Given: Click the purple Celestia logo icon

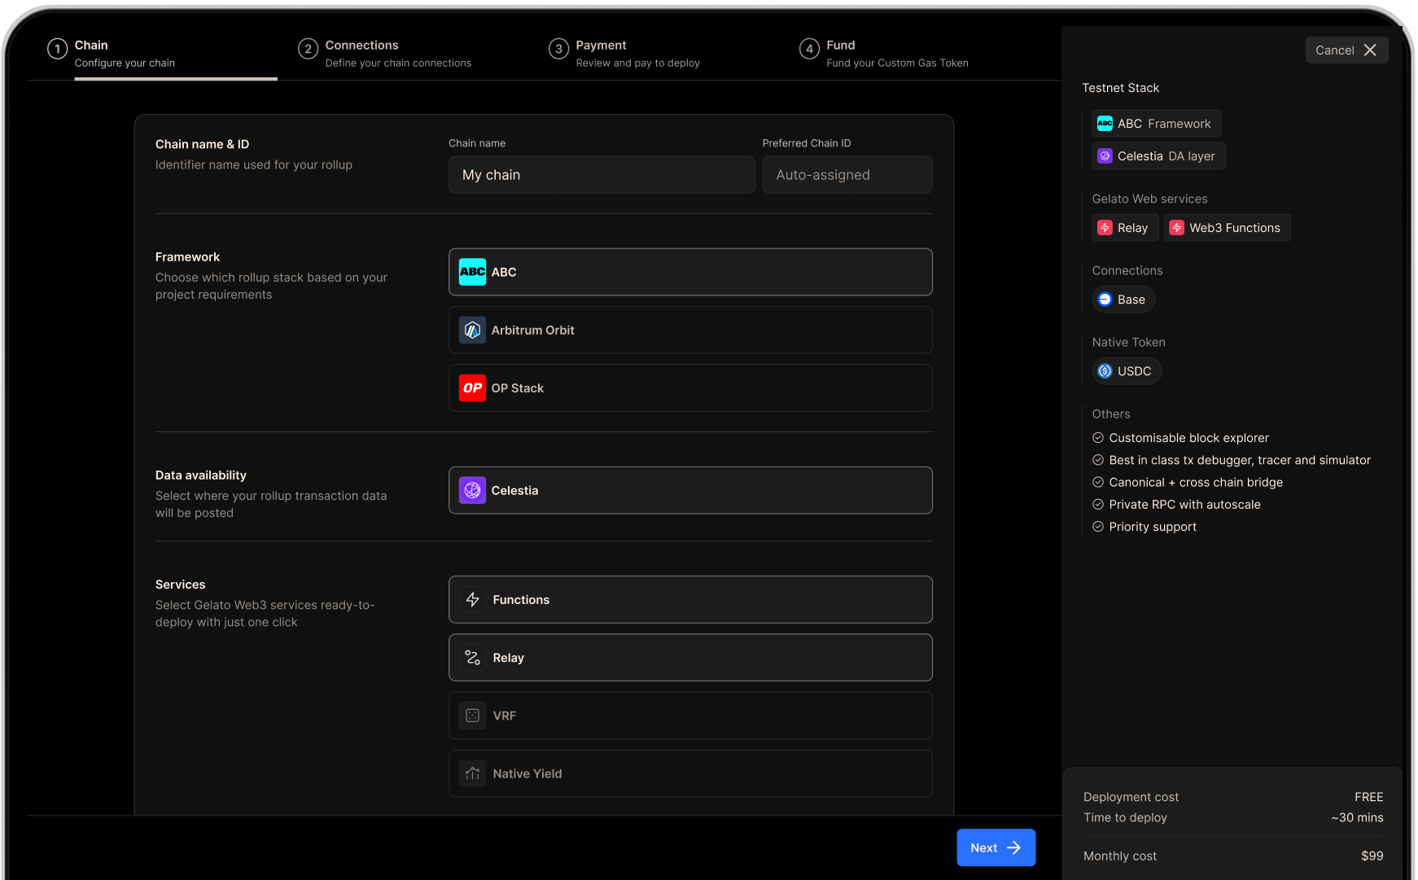Looking at the screenshot, I should click(472, 490).
